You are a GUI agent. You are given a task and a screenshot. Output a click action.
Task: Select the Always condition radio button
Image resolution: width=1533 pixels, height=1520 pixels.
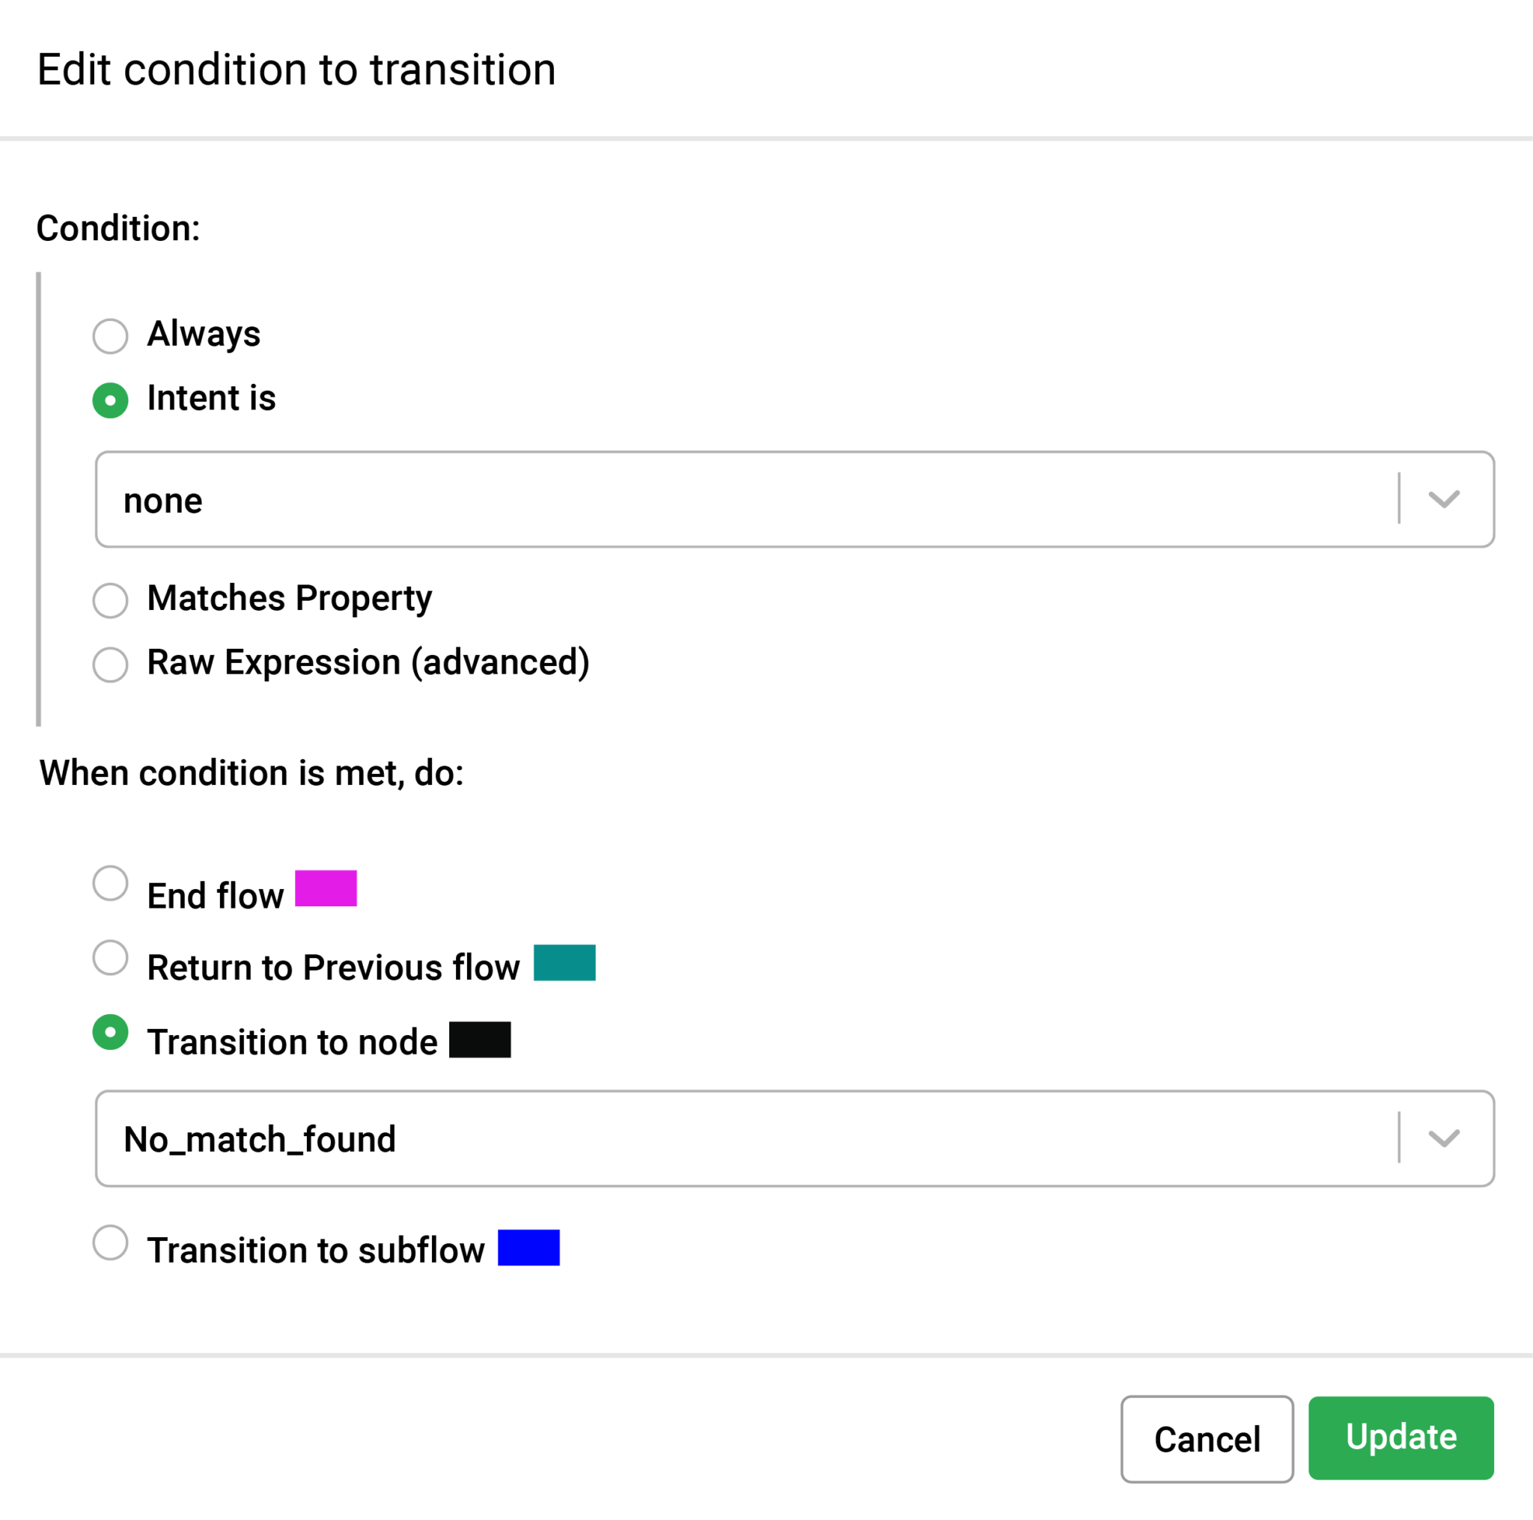110,335
